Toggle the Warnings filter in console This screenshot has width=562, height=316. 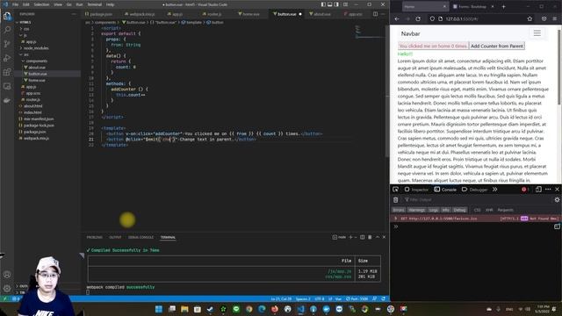(416, 210)
